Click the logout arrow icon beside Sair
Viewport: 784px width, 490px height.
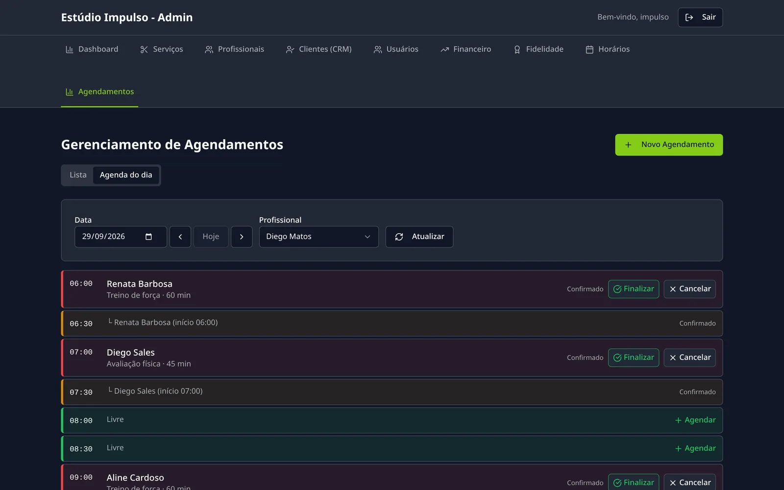pos(689,17)
